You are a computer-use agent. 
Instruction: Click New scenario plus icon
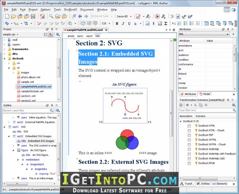pyautogui.click(x=187, y=105)
